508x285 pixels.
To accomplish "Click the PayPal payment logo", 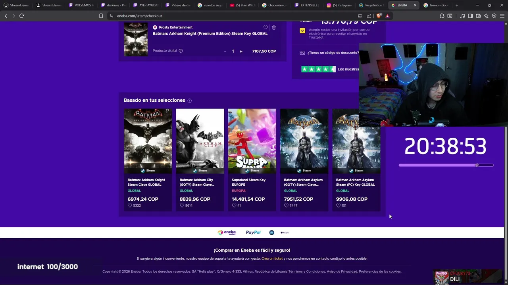I will 253,233.
